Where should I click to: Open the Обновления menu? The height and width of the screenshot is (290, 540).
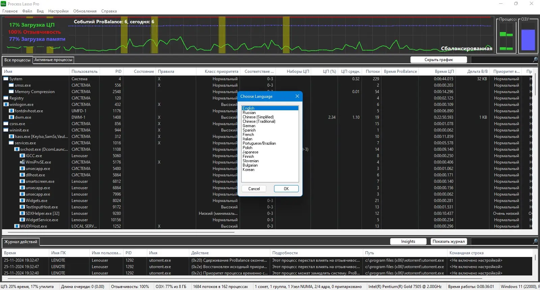click(x=85, y=11)
